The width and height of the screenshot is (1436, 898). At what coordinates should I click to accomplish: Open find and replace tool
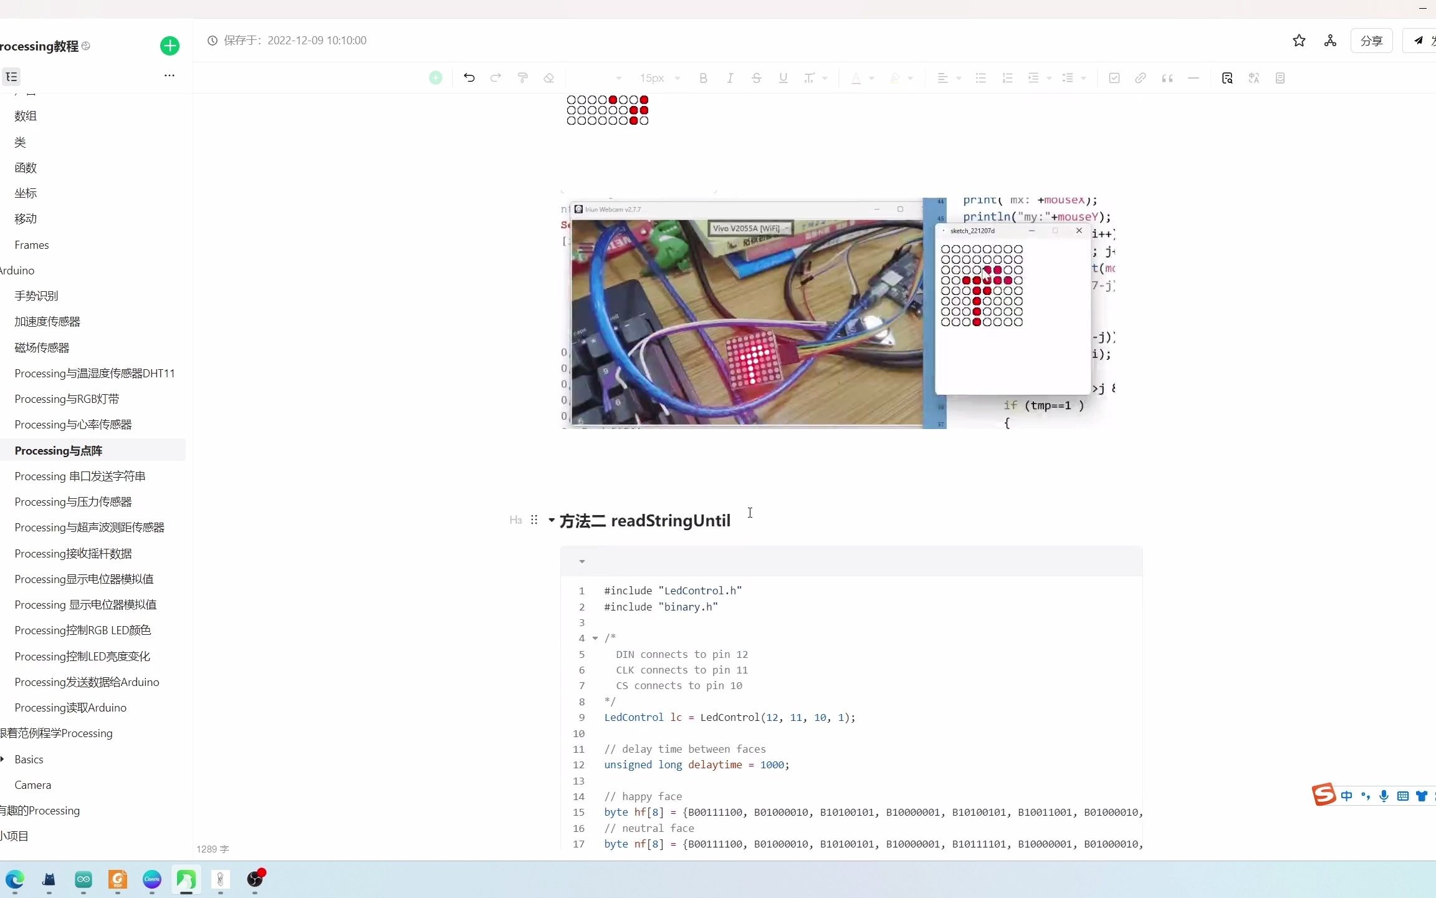point(1227,78)
